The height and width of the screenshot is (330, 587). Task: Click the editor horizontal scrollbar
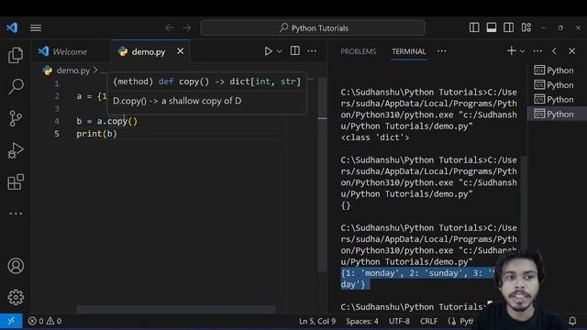point(176,310)
